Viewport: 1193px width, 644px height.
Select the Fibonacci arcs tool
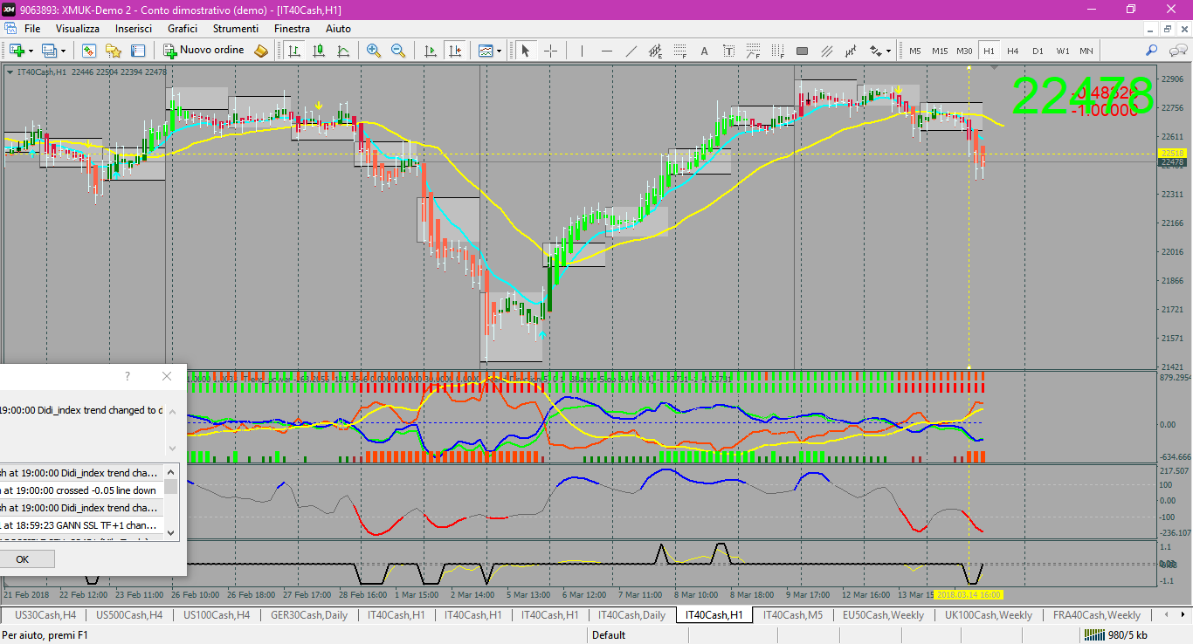pos(753,51)
